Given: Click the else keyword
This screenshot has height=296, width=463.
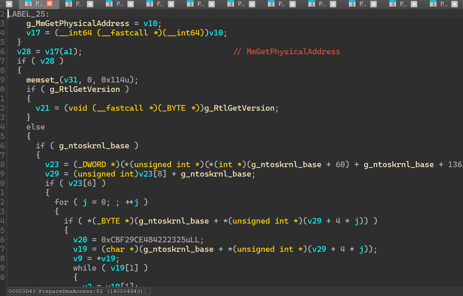Looking at the screenshot, I should pos(35,127).
